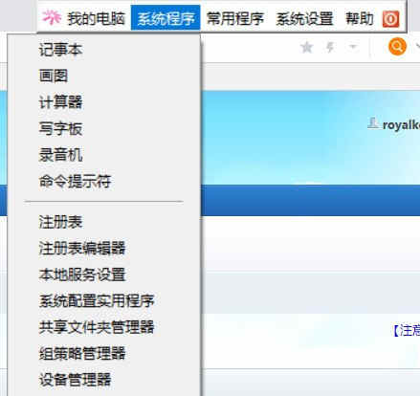
Task: Select 本地服务设置 entry
Action: [82, 275]
